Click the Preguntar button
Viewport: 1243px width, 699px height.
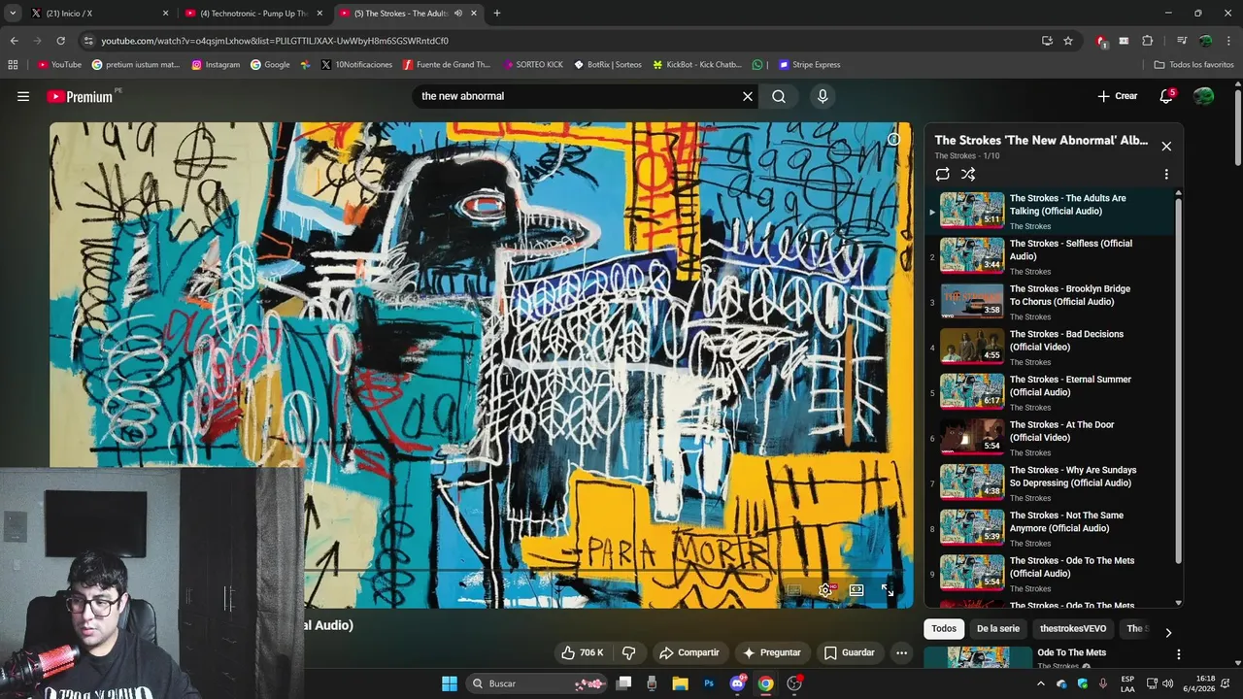(x=772, y=652)
